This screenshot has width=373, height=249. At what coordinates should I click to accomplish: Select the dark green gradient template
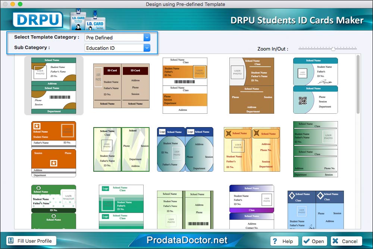316,149
